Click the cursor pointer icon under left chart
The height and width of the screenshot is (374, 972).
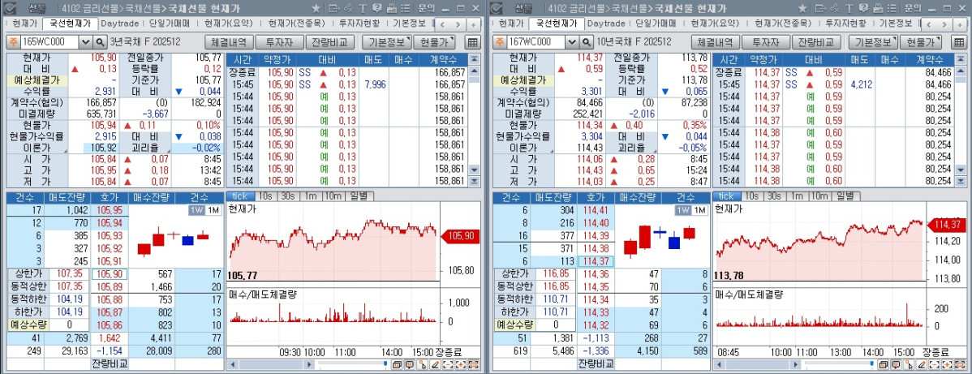click(x=423, y=365)
